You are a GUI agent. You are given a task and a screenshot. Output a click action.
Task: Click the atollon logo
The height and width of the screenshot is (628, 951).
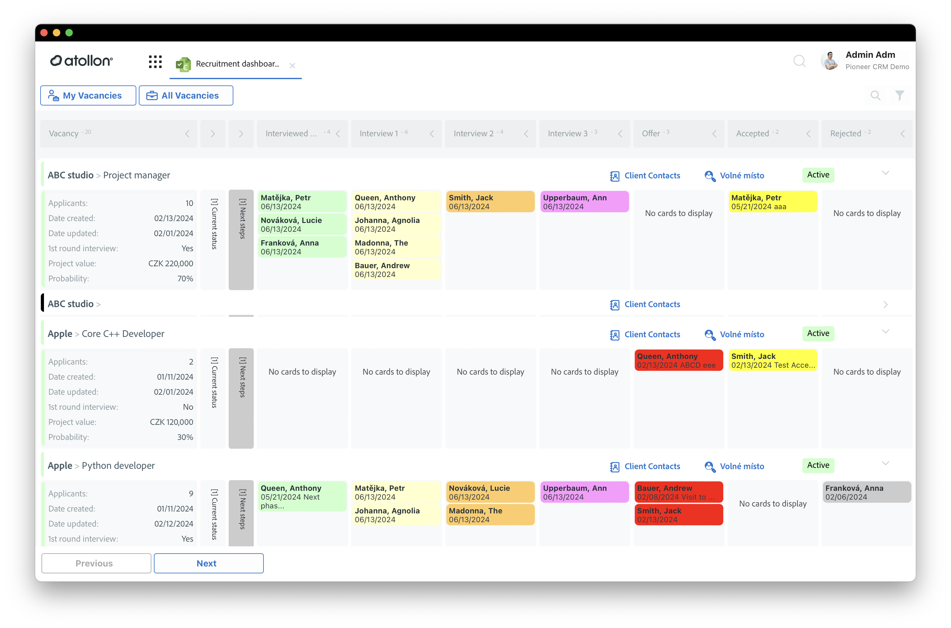pyautogui.click(x=80, y=61)
